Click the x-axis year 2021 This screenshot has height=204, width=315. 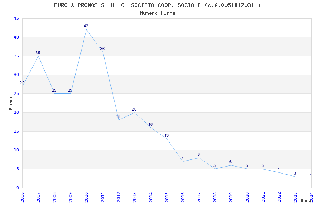pyautogui.click(x=263, y=197)
